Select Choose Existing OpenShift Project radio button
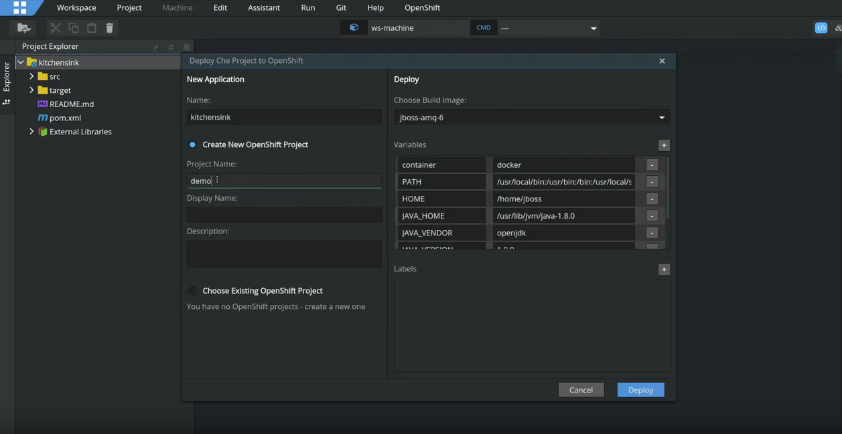 [x=192, y=291]
